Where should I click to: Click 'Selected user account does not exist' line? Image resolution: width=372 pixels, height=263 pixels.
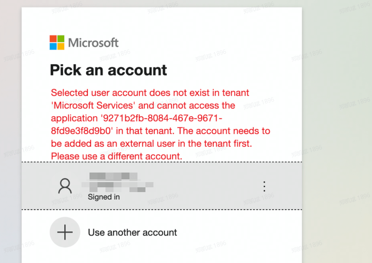150,93
